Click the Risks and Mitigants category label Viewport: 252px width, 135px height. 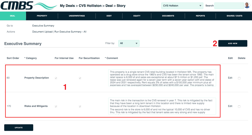tap(36, 106)
